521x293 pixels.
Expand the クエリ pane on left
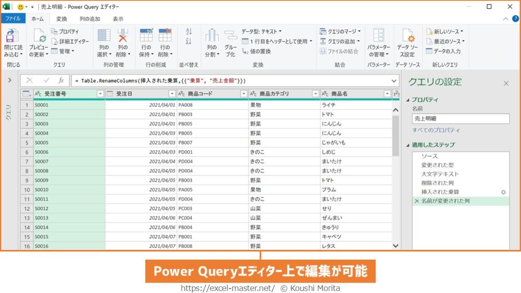(x=9, y=80)
